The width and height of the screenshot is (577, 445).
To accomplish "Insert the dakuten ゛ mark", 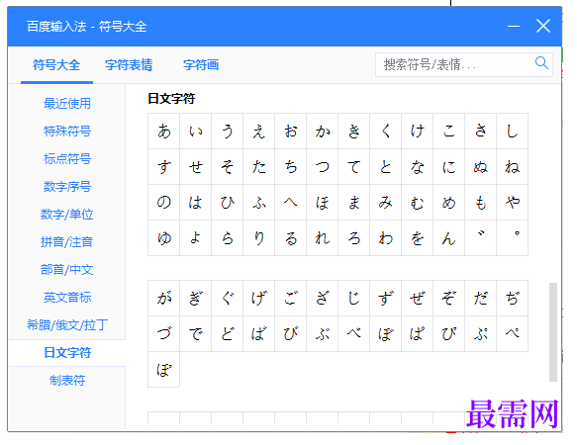I will tap(480, 238).
